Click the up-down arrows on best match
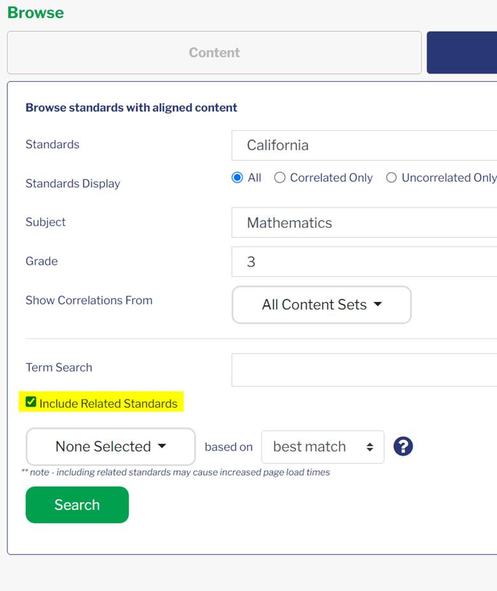 [370, 447]
